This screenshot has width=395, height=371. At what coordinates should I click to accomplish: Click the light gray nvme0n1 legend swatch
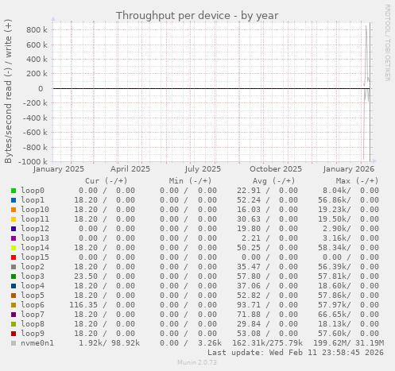coord(14,343)
